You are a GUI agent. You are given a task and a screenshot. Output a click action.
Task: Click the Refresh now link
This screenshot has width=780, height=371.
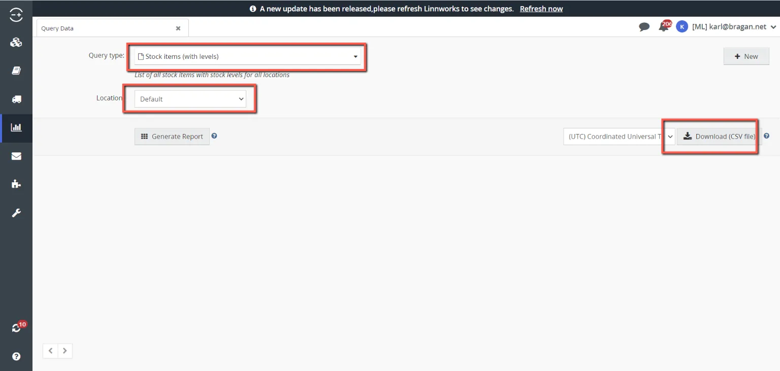point(541,9)
